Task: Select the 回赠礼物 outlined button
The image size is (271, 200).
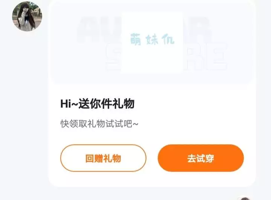Action: 103,158
